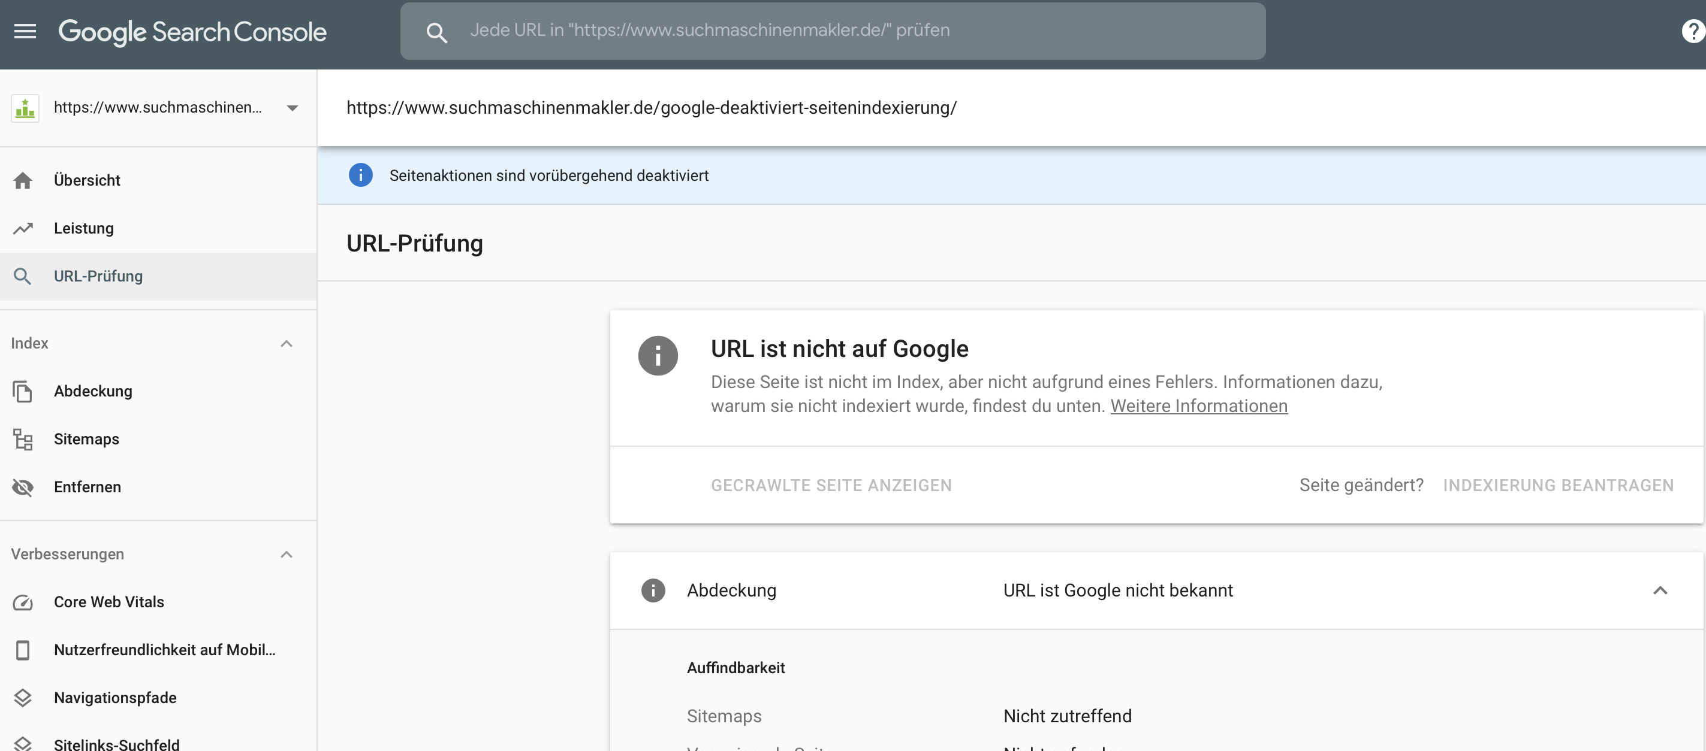Click the 'URL ist Google nicht bekannt' status

[1118, 590]
